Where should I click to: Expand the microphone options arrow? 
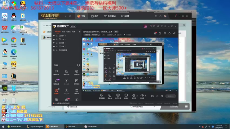137,96
